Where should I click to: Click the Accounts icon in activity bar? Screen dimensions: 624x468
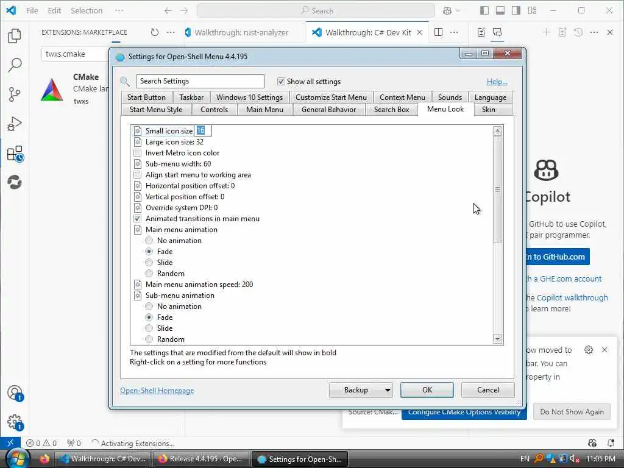click(15, 393)
